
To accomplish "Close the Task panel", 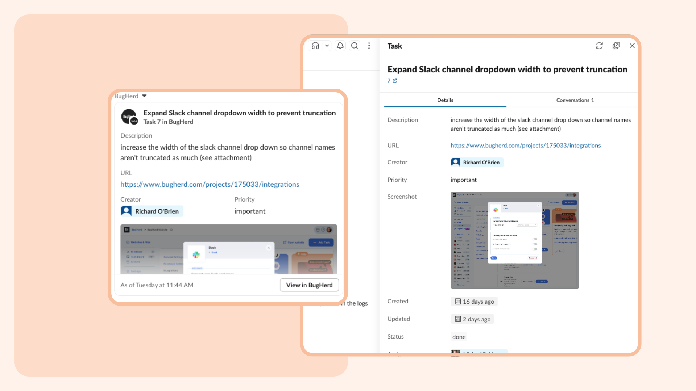I will pos(632,46).
